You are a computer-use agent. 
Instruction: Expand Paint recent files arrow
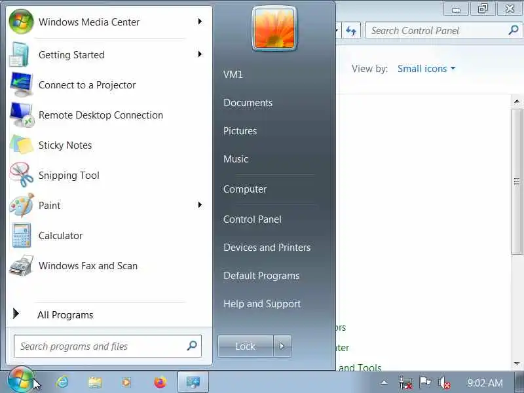click(200, 204)
